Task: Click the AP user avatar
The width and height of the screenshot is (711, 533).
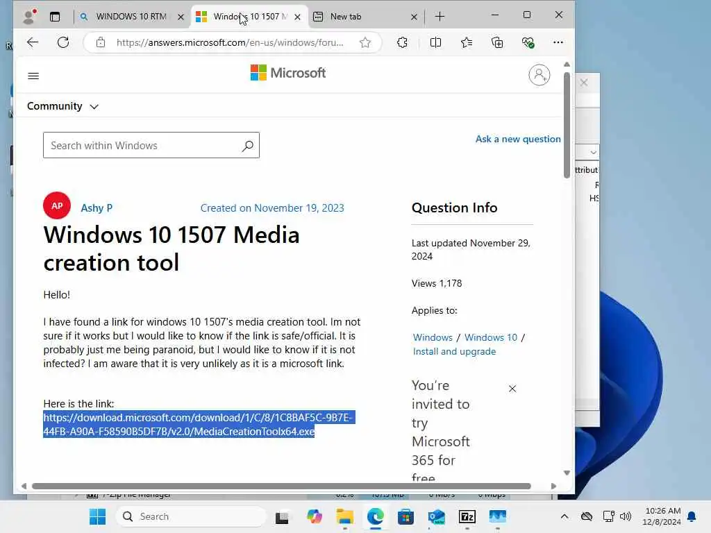Action: coord(57,205)
